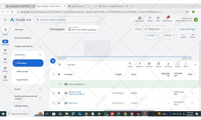The width and height of the screenshot is (201, 120).
Task: Click the table Search icon
Action: (x=130, y=63)
